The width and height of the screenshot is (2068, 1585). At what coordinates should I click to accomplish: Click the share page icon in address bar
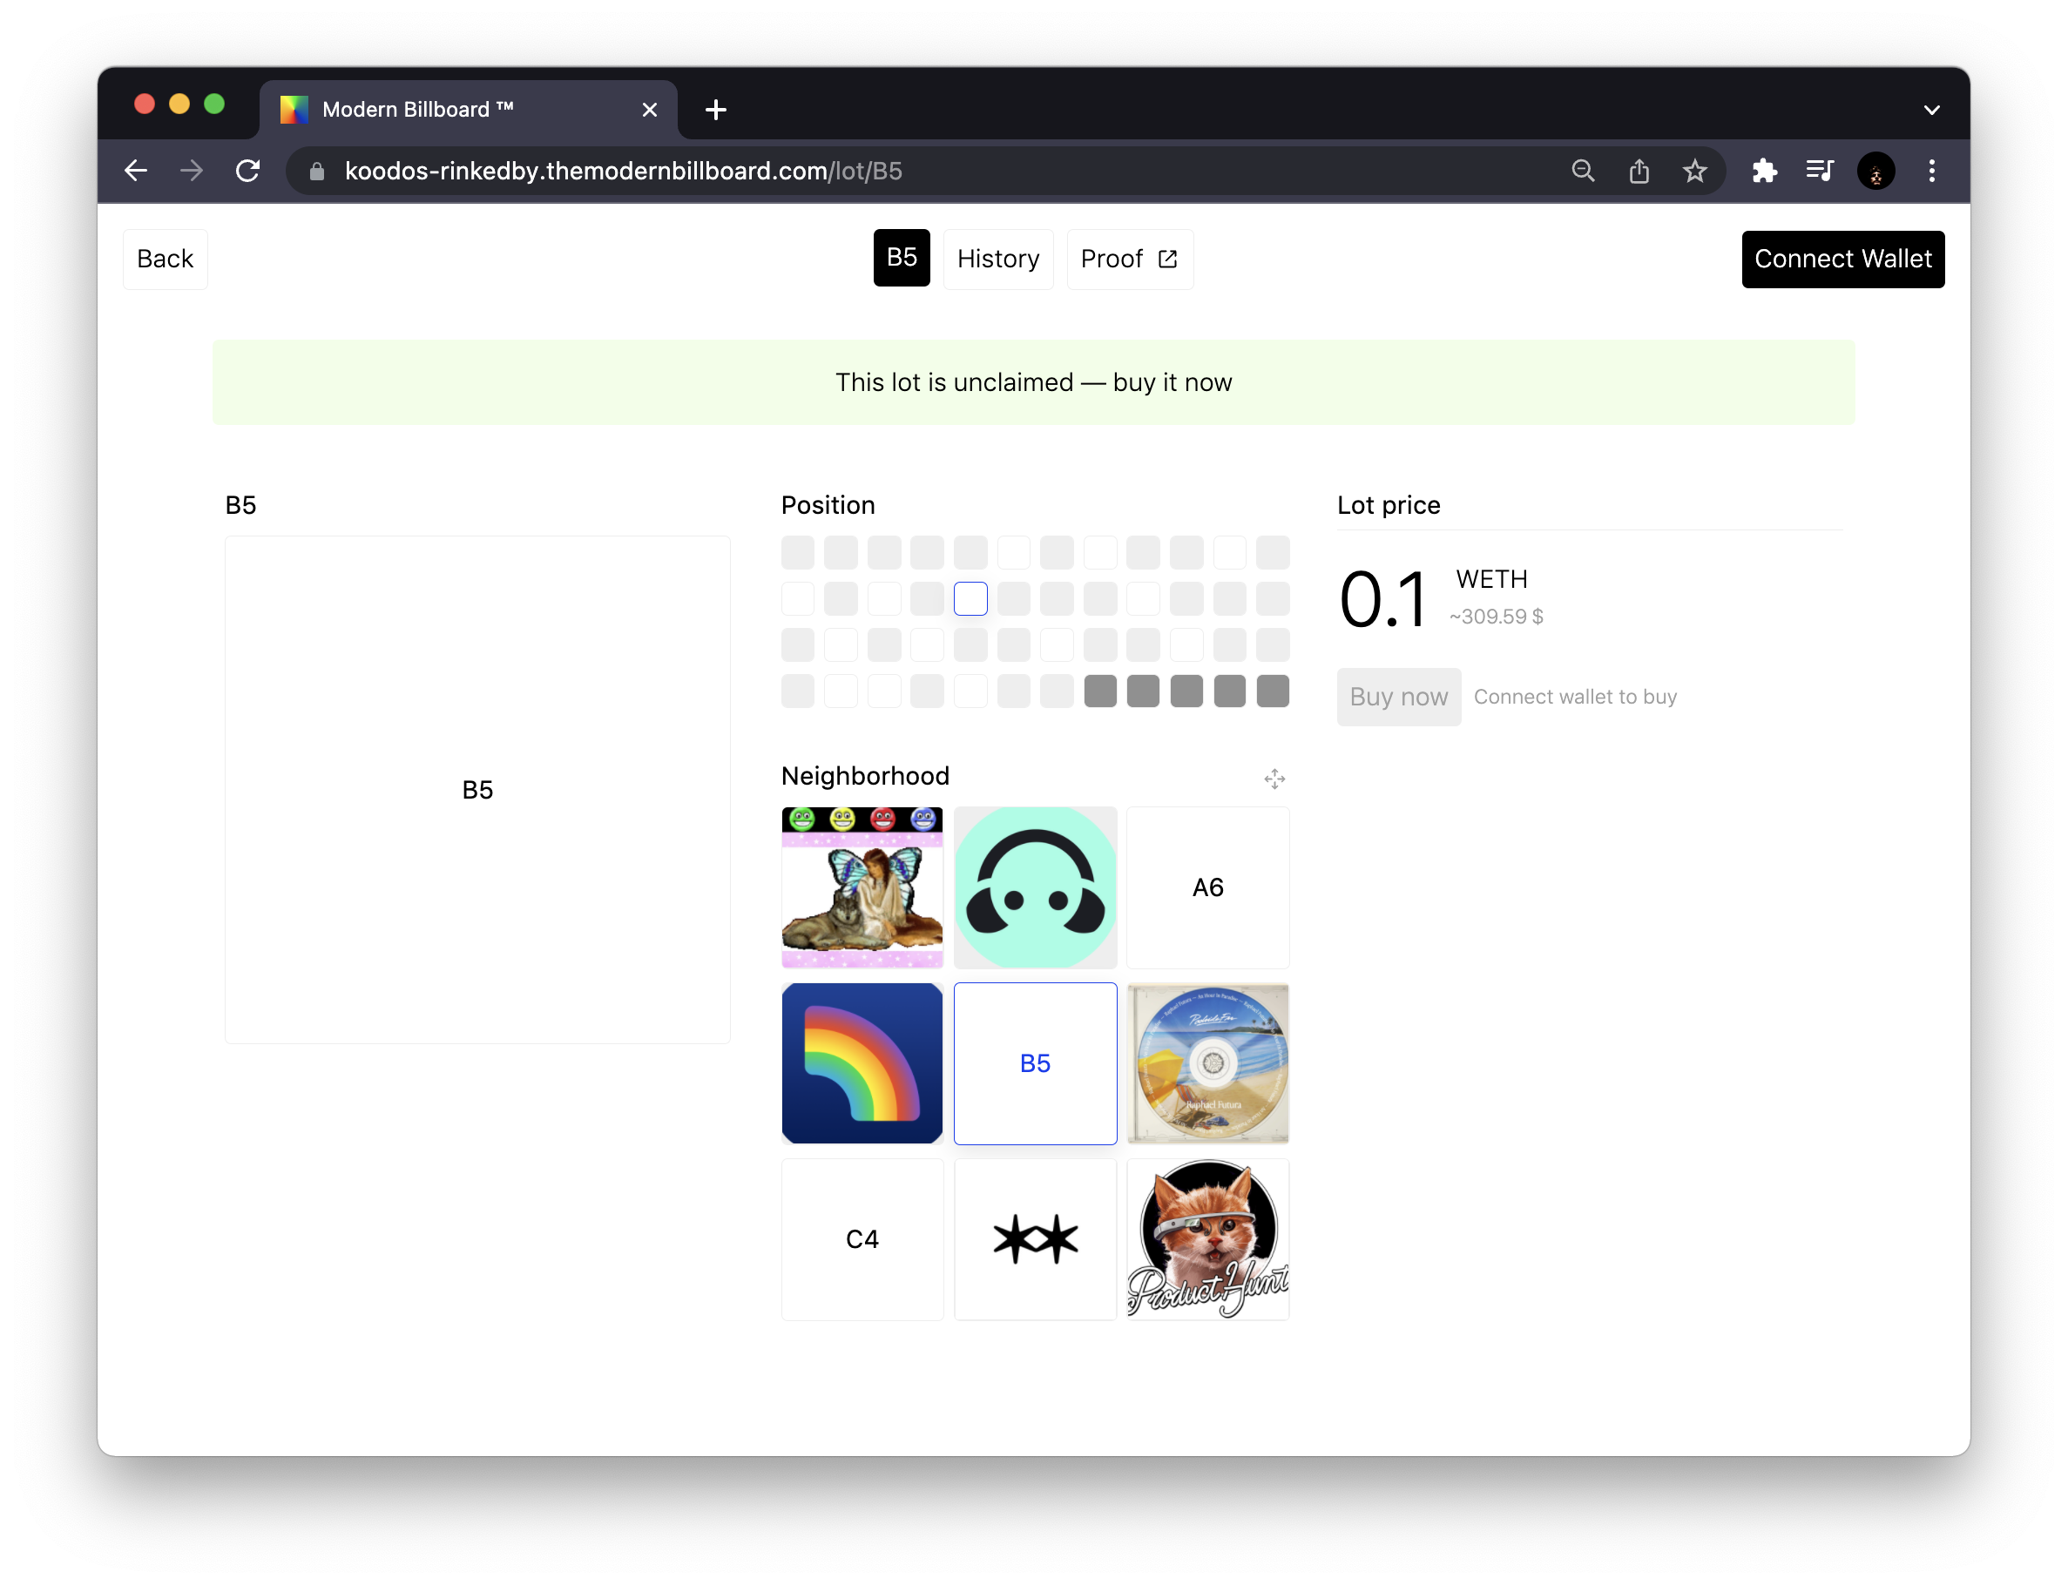pyautogui.click(x=1639, y=171)
